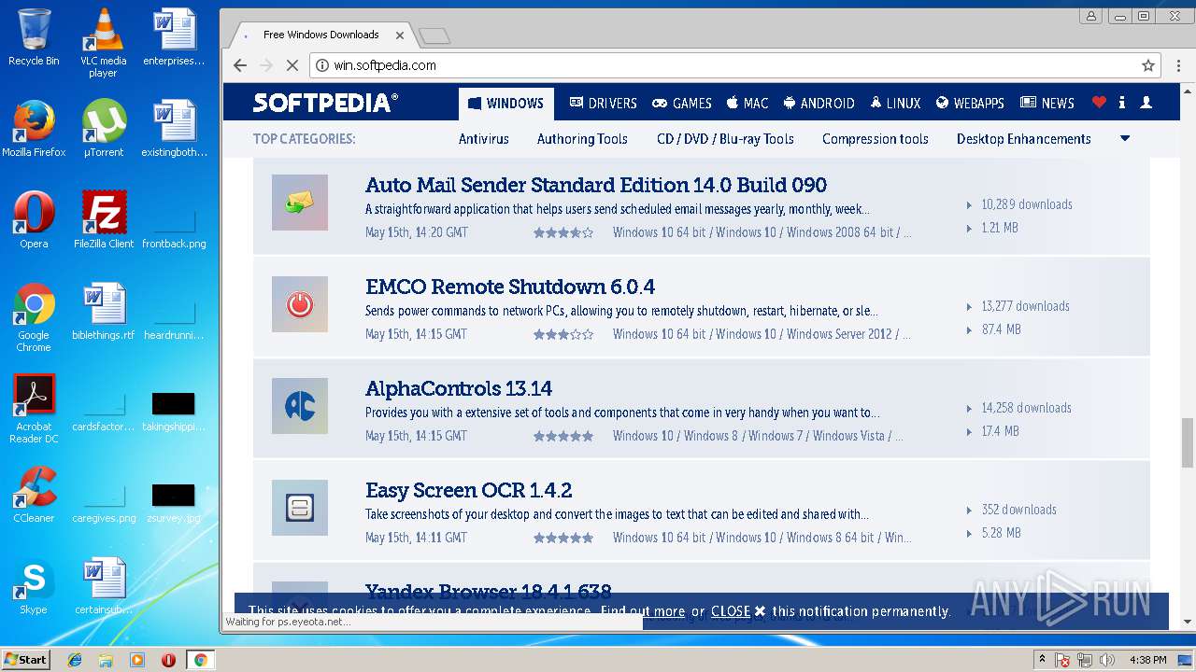1196x672 pixels.
Task: Open Auto Mail Sender Standard Edition title
Action: point(596,185)
